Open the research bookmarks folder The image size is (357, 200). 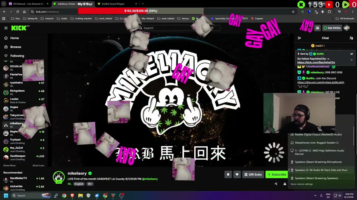click(47, 19)
